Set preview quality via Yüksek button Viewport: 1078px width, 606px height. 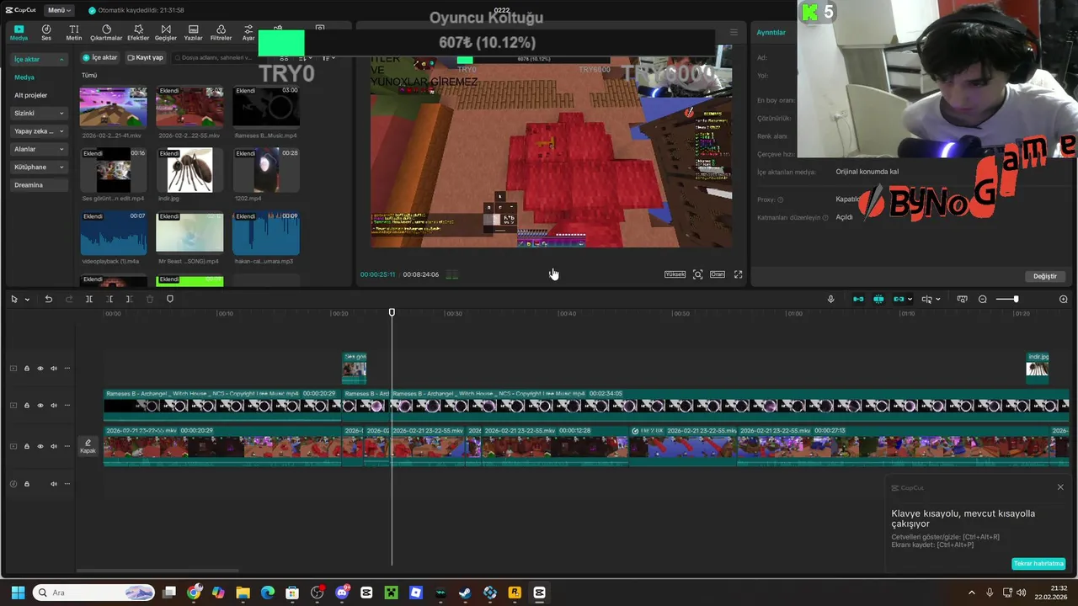[675, 274]
